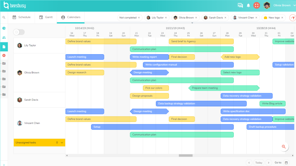Open Write meeting report task
This screenshot has height=166, width=296.
[x=149, y=57]
